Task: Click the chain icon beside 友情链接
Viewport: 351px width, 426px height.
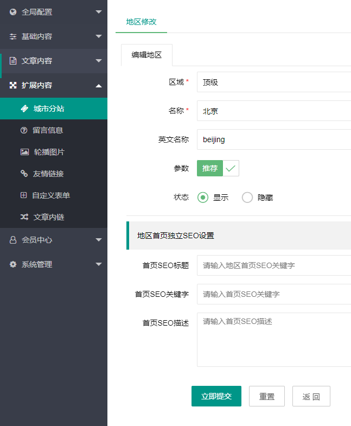Action: [x=24, y=174]
